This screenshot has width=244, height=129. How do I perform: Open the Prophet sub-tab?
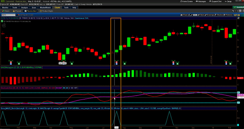17,11
